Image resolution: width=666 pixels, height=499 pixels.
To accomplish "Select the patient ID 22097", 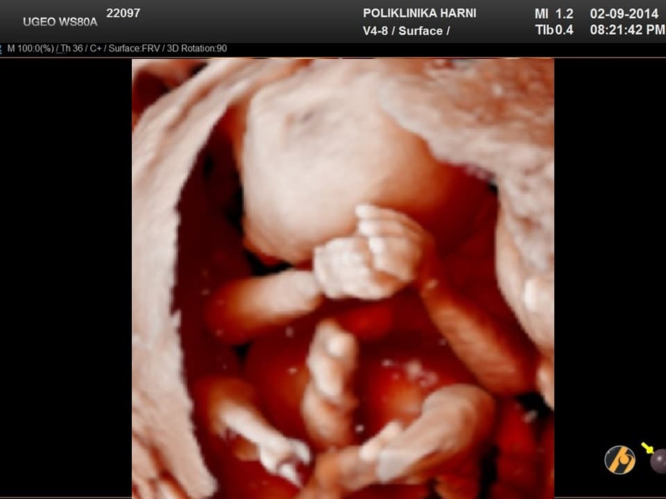I will (123, 13).
